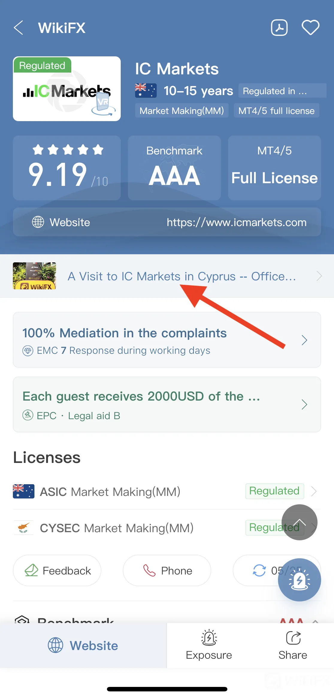The width and height of the screenshot is (334, 695).
Task: Tap the scroll-to-top arrow button
Action: point(300,522)
